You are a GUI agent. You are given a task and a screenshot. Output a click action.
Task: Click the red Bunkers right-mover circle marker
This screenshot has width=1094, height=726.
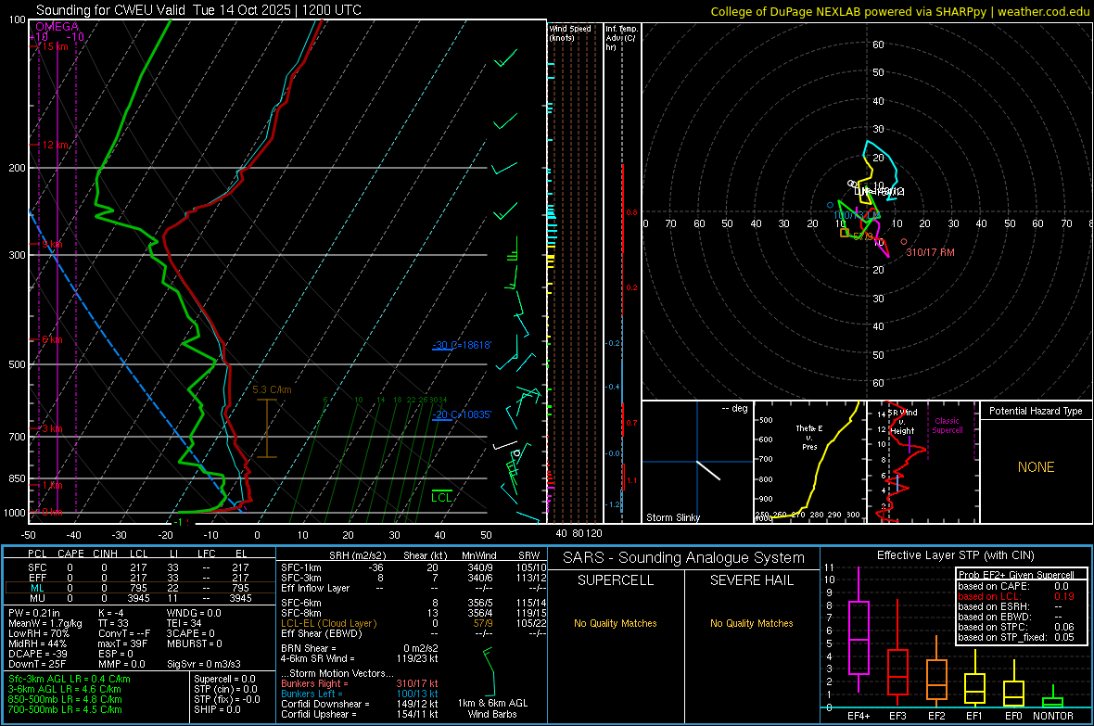click(x=904, y=241)
